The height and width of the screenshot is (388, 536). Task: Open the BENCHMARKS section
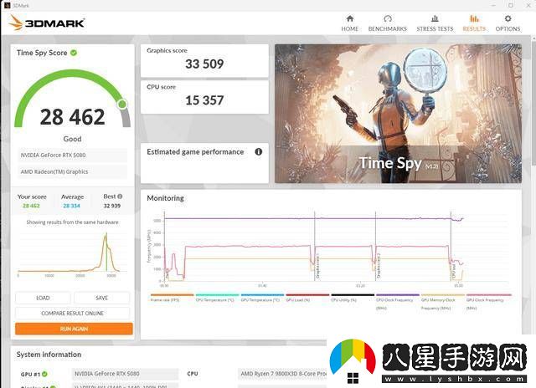(387, 23)
